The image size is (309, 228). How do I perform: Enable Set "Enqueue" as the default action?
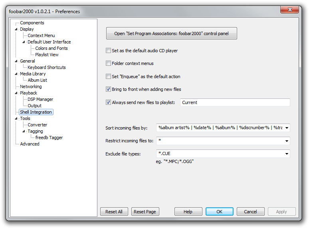[x=108, y=77]
